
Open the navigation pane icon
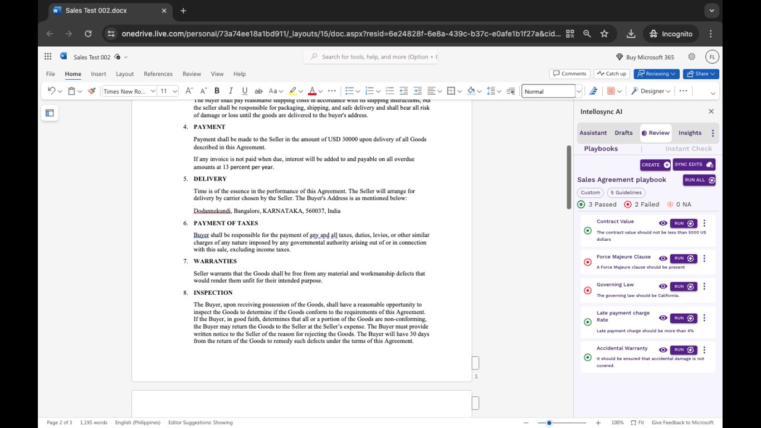pyautogui.click(x=50, y=113)
